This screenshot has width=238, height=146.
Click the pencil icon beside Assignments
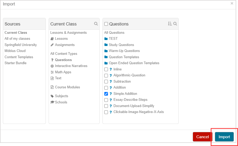pyautogui.click(x=52, y=45)
